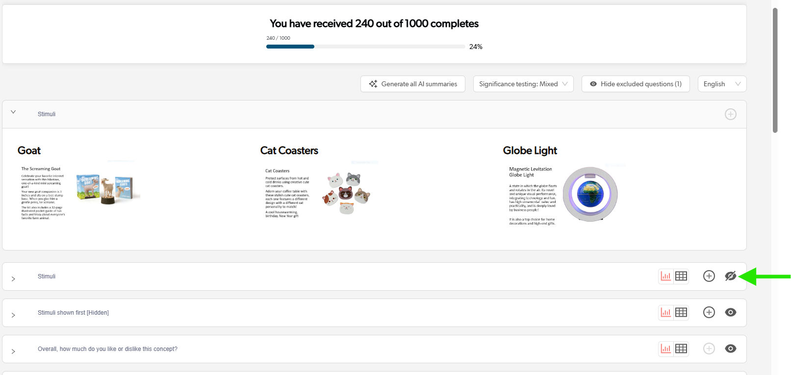Open the English language dropdown

pos(721,84)
